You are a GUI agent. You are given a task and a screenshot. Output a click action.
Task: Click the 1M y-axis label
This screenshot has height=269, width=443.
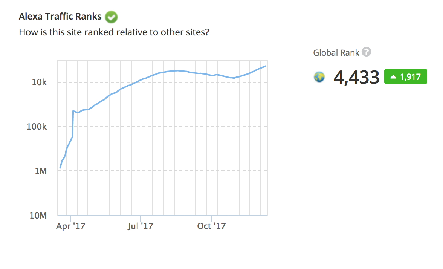click(41, 171)
